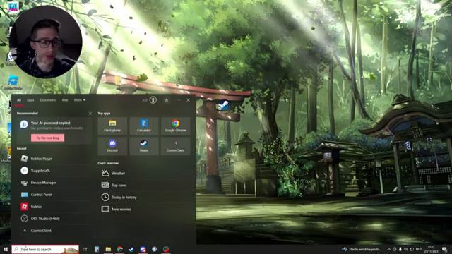Click the microphone tray icon

tap(400, 249)
